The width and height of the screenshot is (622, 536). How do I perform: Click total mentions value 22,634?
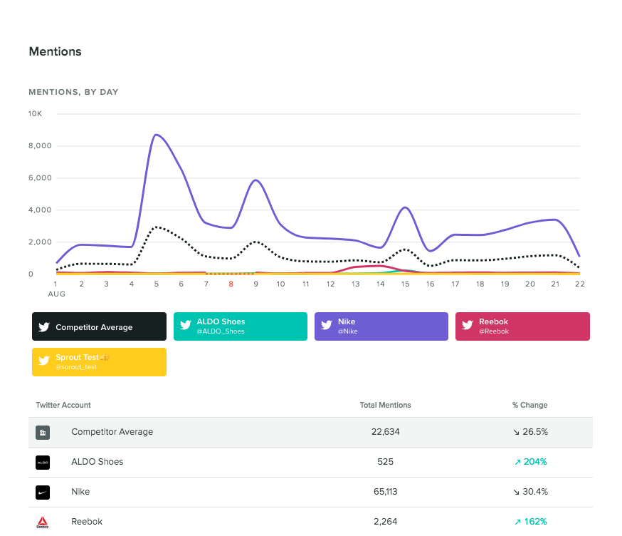tap(386, 432)
